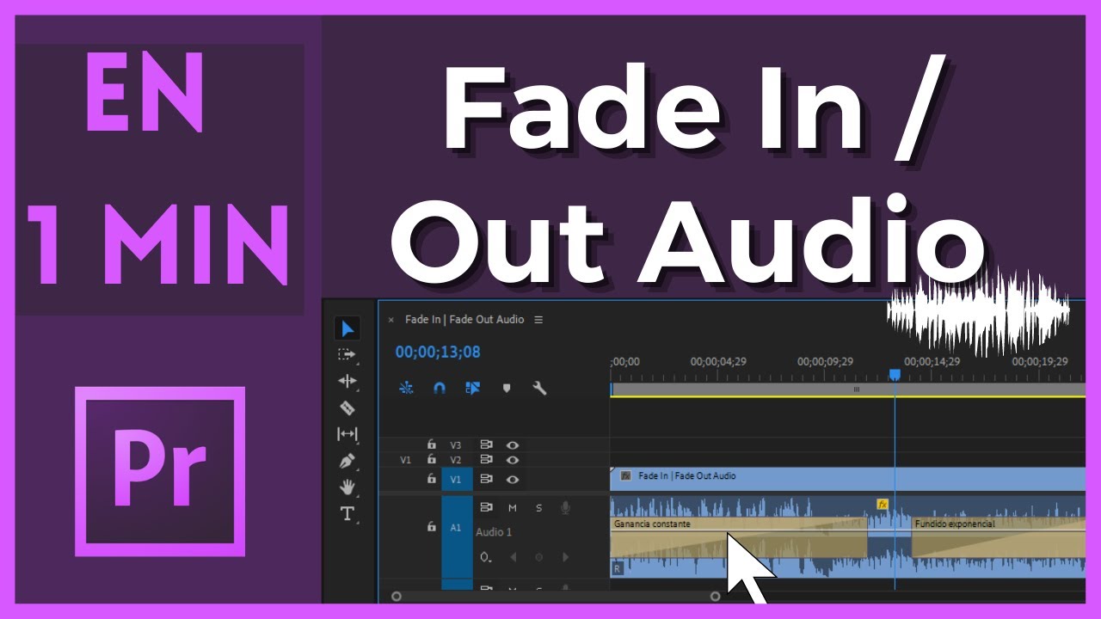Click V1 source patching indicator
Screen dimensions: 1101x619
406,460
